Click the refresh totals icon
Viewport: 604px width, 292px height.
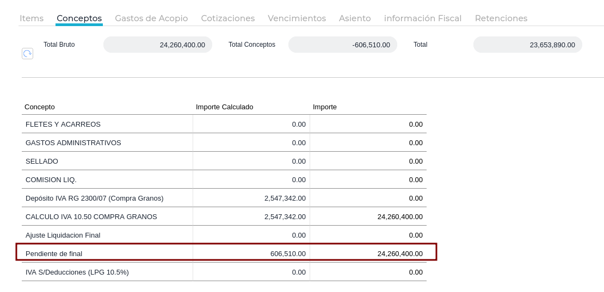click(27, 53)
